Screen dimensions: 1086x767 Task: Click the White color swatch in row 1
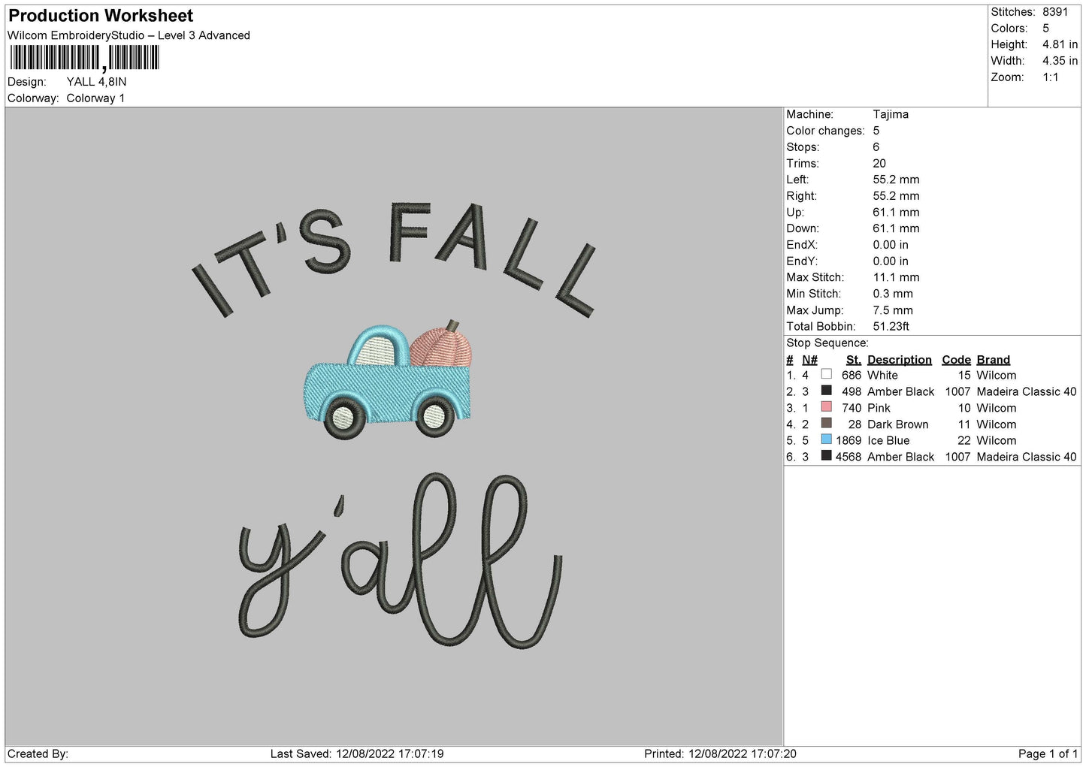(827, 374)
